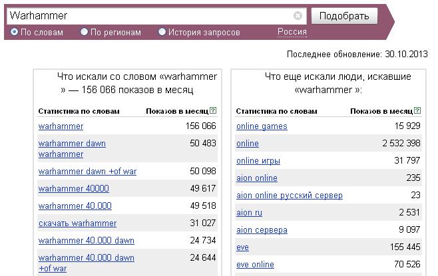Click the Подобрать button
The image size is (438, 276).
[x=344, y=16]
